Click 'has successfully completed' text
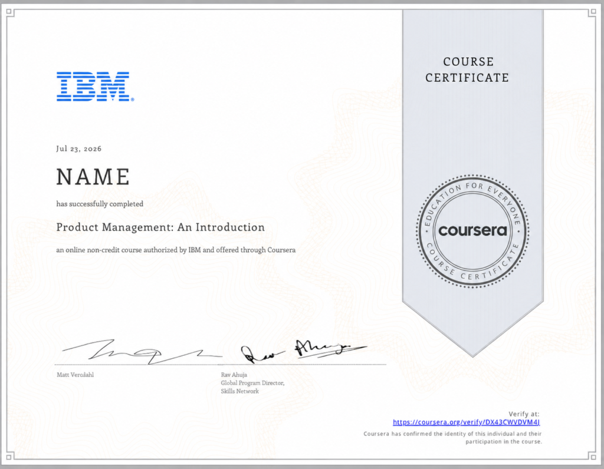 point(100,203)
